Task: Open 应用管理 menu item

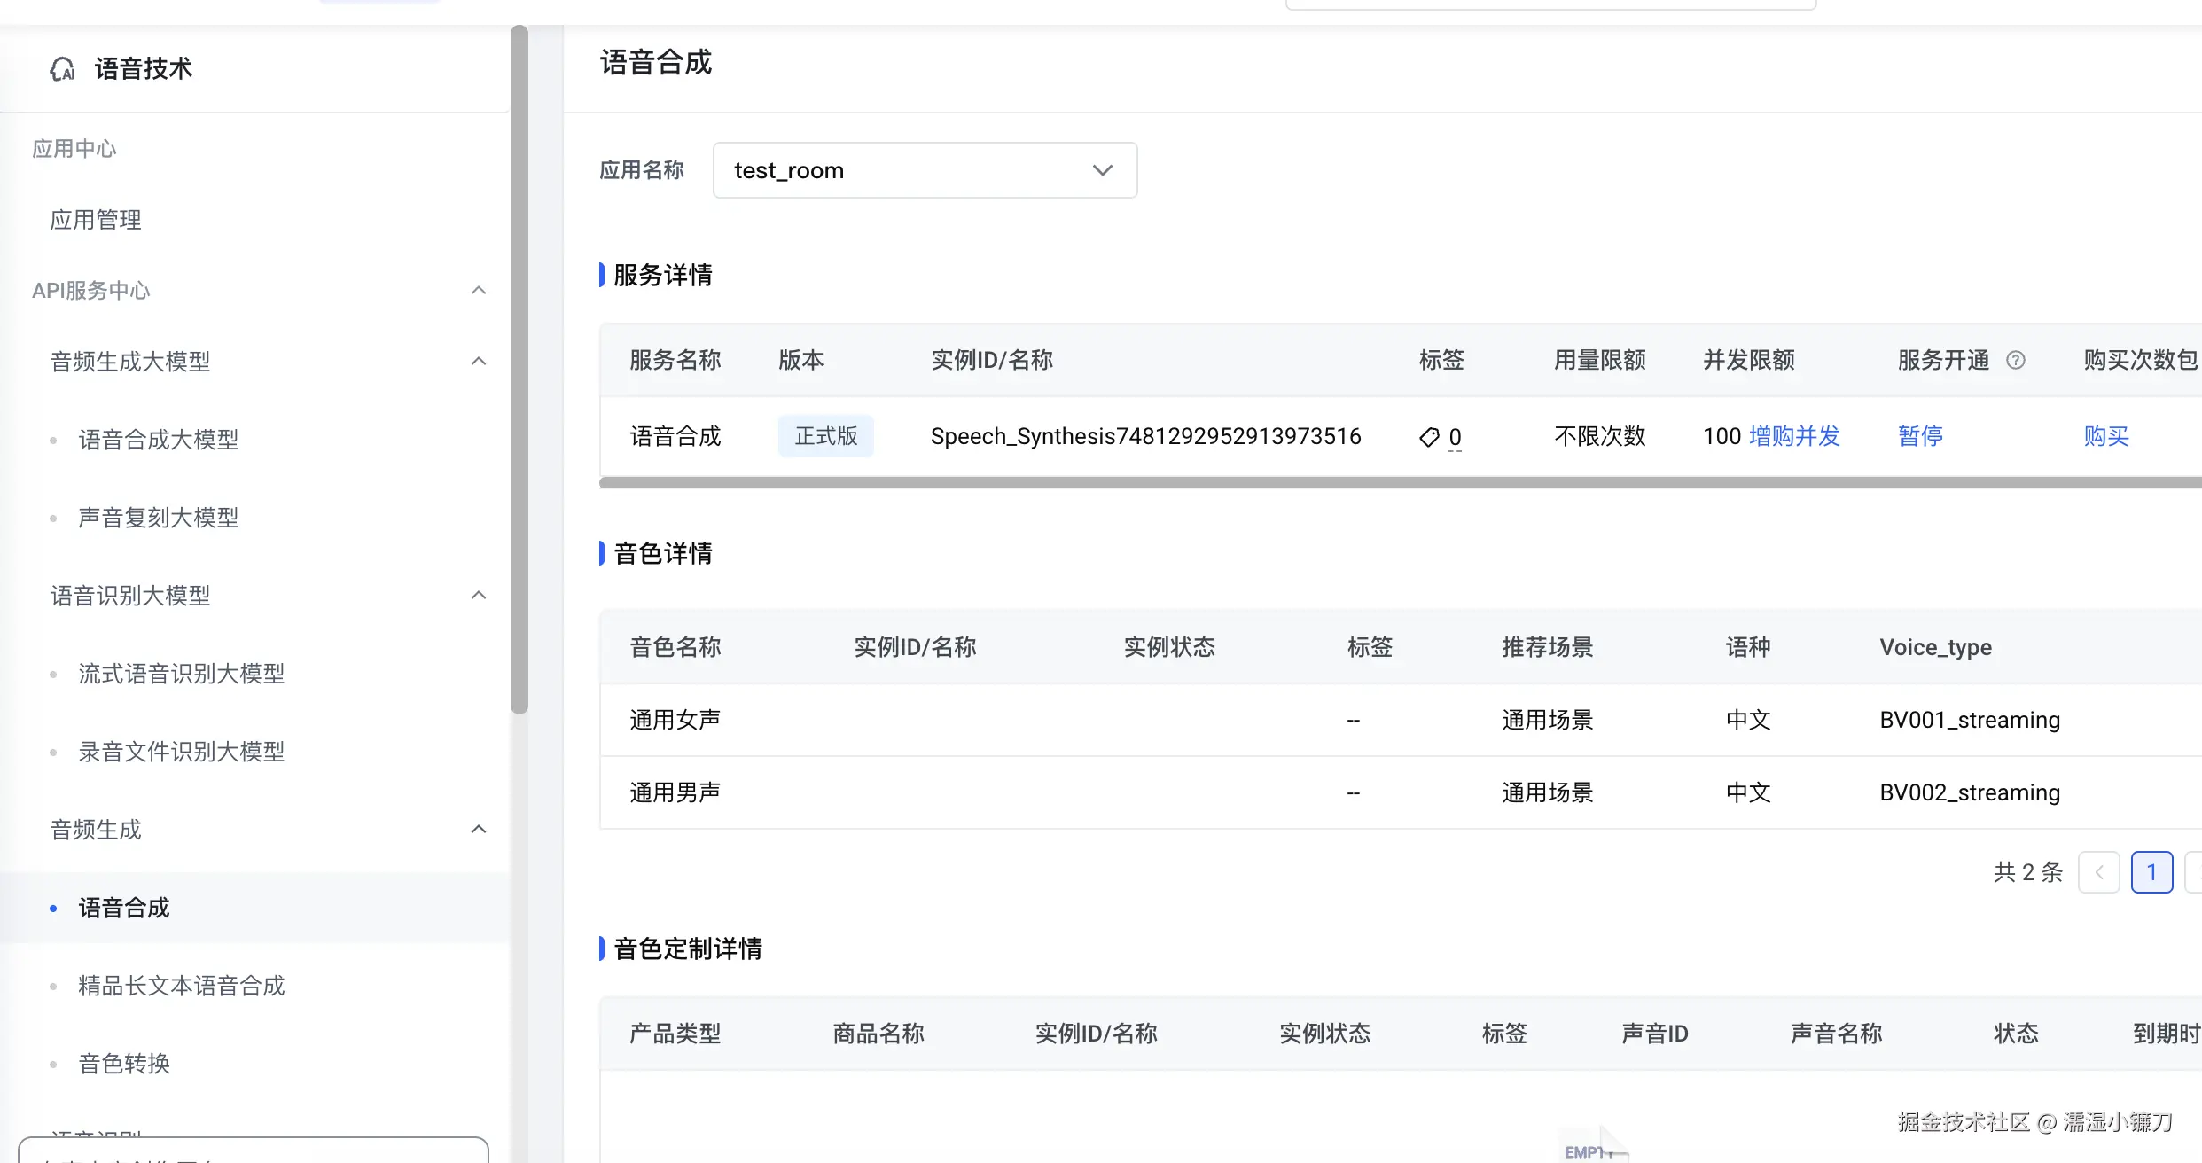Action: [x=96, y=220]
